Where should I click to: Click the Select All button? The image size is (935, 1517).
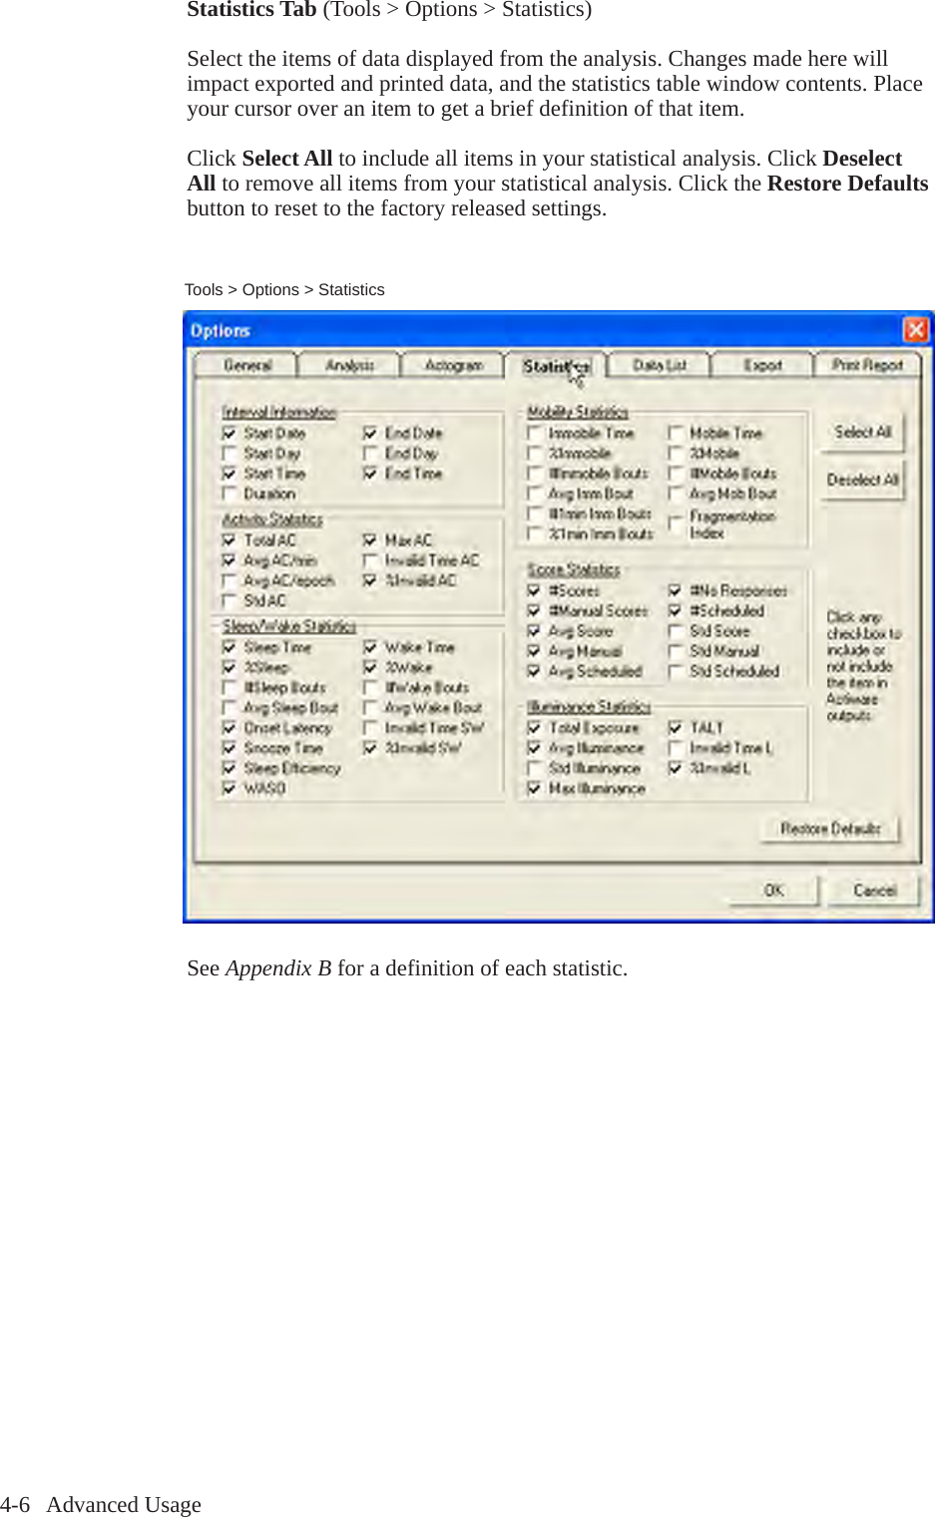pyautogui.click(x=861, y=433)
